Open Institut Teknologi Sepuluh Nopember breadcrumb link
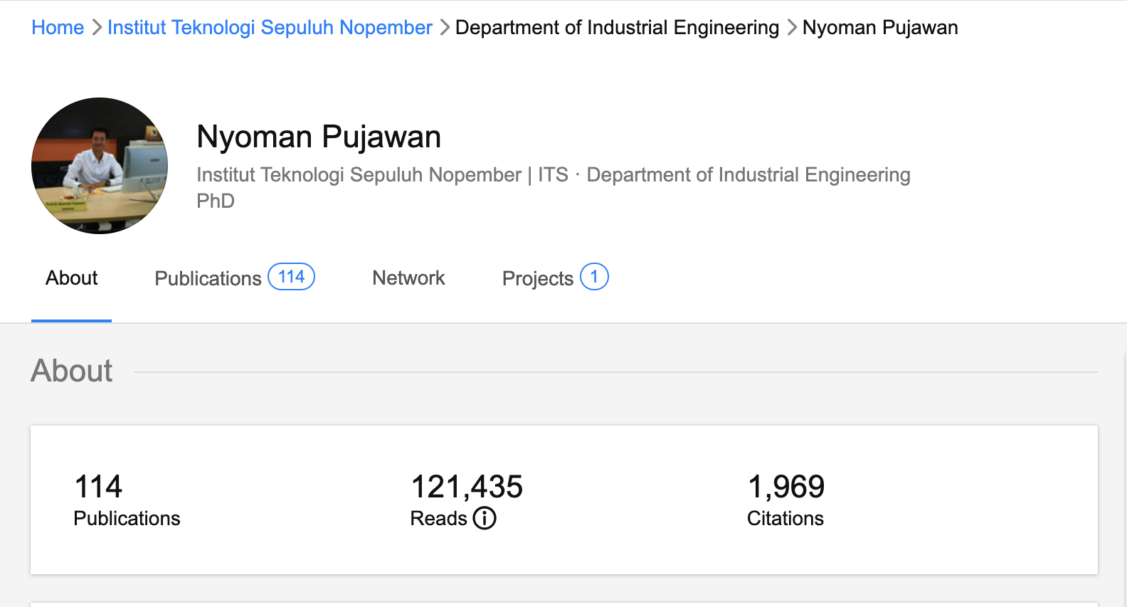Viewport: 1127px width, 607px height. click(x=270, y=28)
